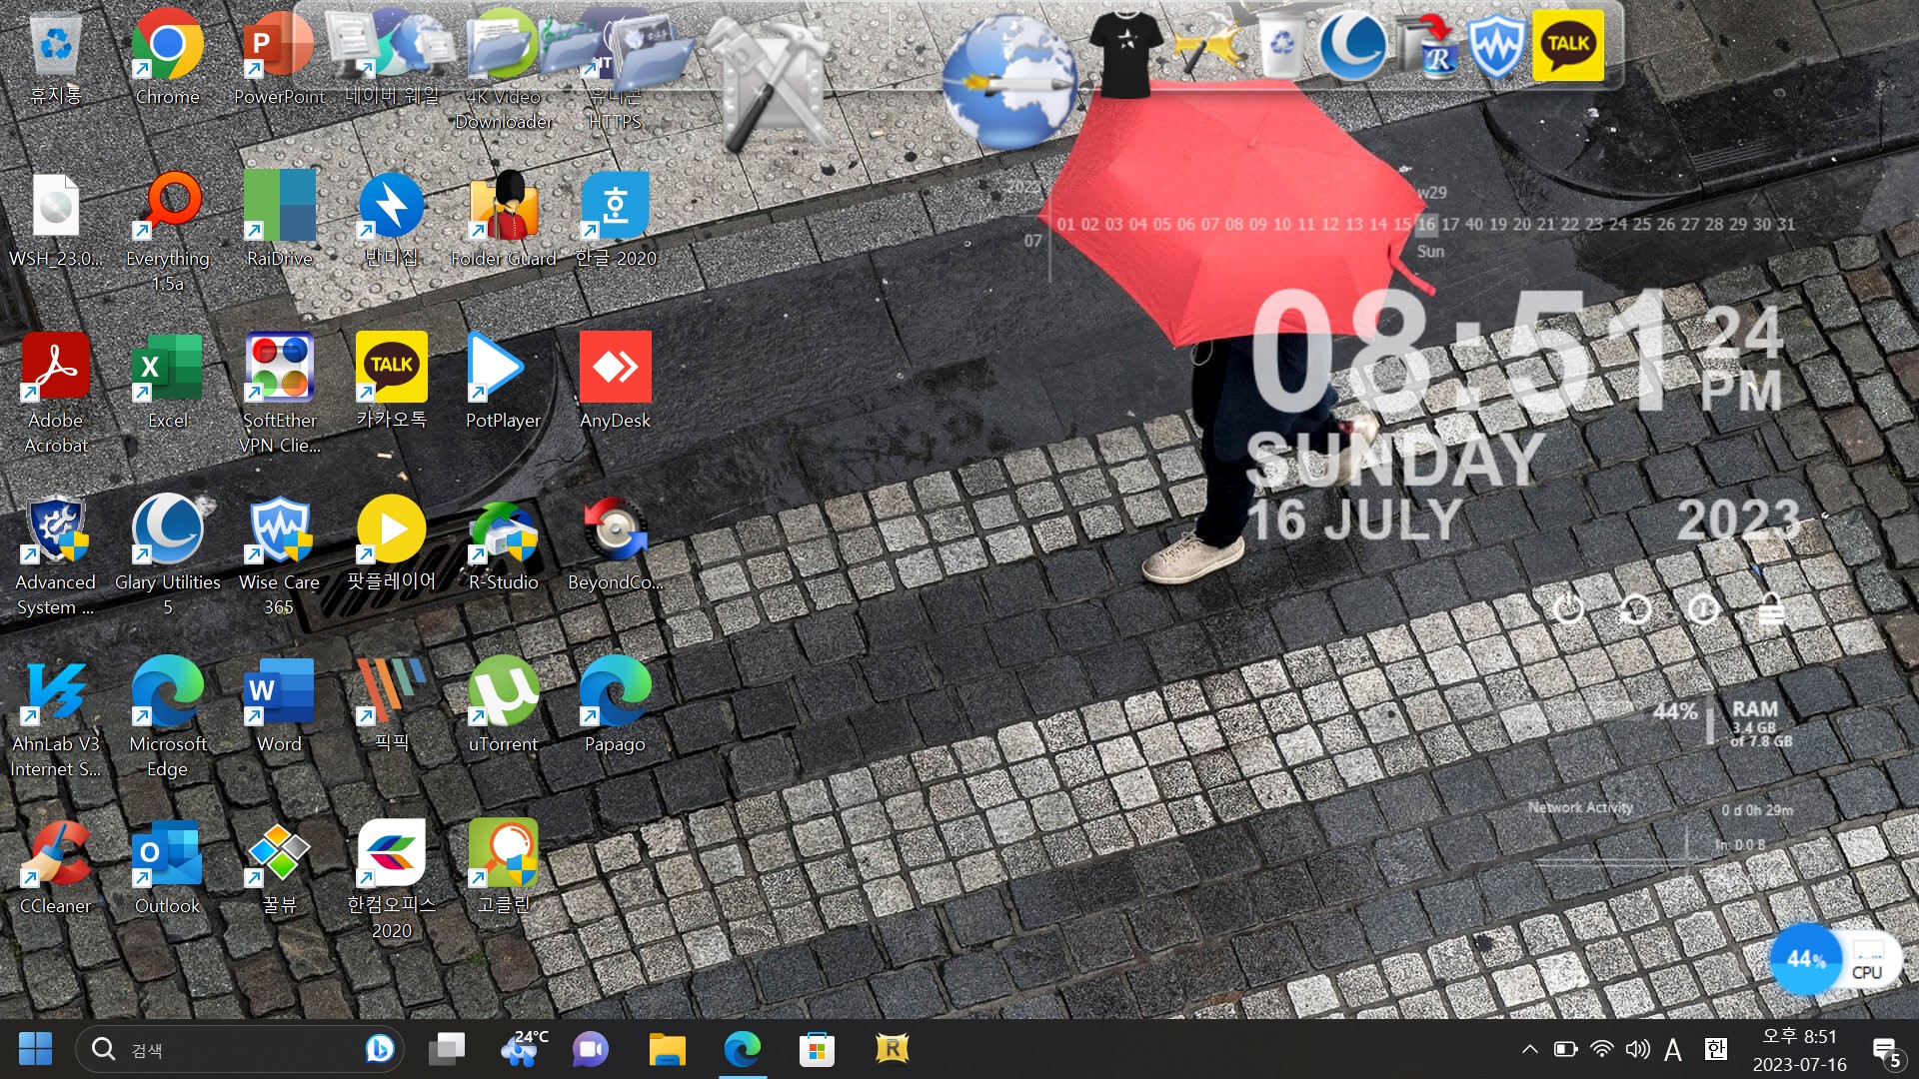Show hidden system tray icons
1919x1079 pixels.
click(1529, 1049)
